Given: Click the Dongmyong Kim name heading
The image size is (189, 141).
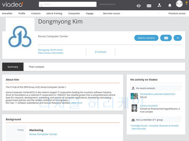Looking at the screenshot, I should pos(61,22).
